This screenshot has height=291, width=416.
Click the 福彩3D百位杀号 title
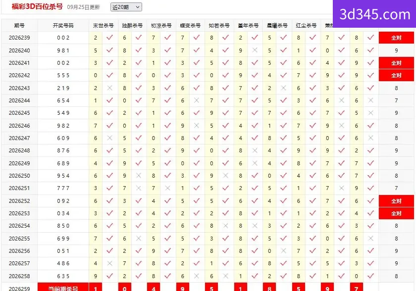click(37, 6)
